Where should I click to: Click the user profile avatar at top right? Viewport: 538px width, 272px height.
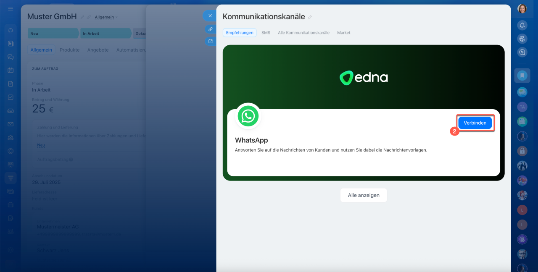[522, 9]
